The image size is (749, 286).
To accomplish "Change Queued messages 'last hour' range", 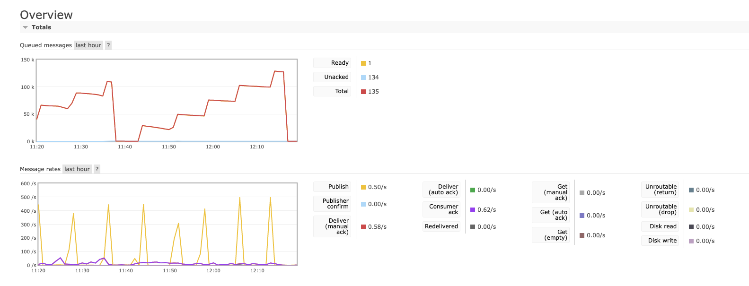I will (88, 45).
